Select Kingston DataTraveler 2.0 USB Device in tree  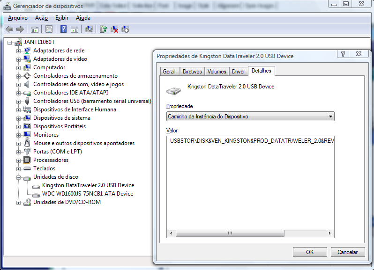coord(88,185)
